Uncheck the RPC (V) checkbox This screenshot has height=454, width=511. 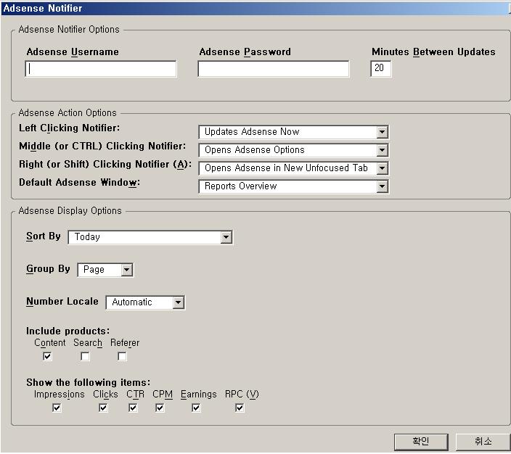pyautogui.click(x=240, y=408)
